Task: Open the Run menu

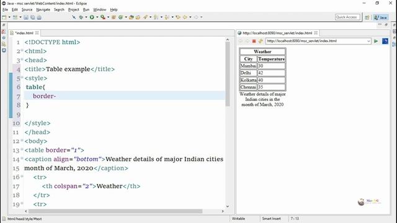Action: [x=86, y=10]
